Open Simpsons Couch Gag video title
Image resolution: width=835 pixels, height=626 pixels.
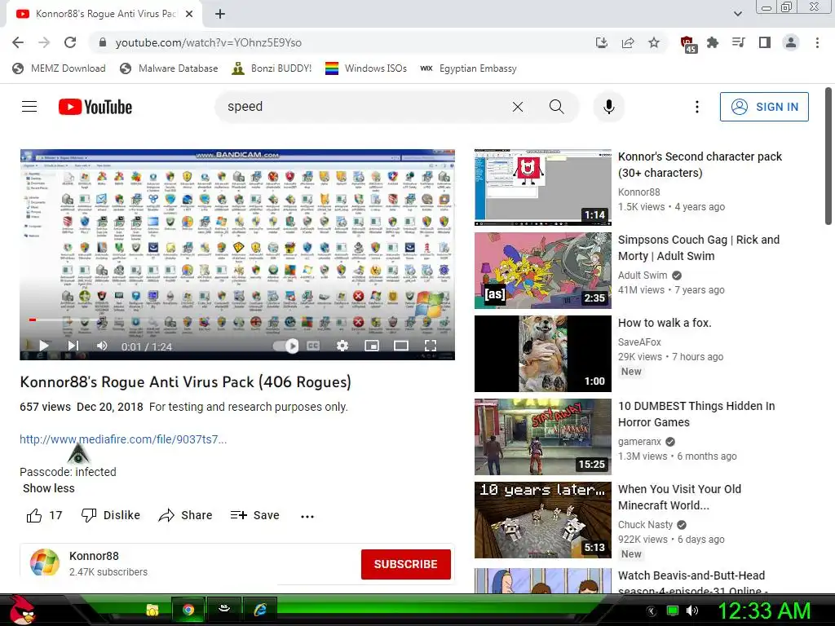point(699,248)
